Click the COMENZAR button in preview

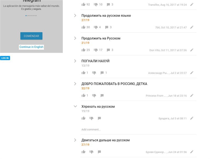pyautogui.click(x=31, y=36)
